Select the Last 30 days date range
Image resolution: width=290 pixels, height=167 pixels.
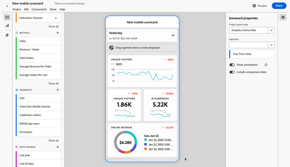pyautogui.click(x=38, y=164)
